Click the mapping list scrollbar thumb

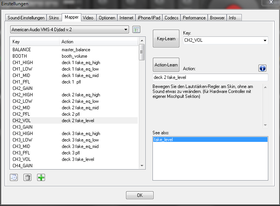142,52
